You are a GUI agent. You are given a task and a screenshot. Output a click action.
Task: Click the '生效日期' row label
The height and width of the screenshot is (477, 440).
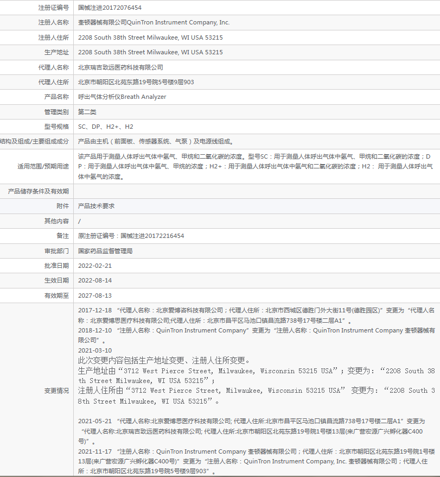(x=56, y=280)
